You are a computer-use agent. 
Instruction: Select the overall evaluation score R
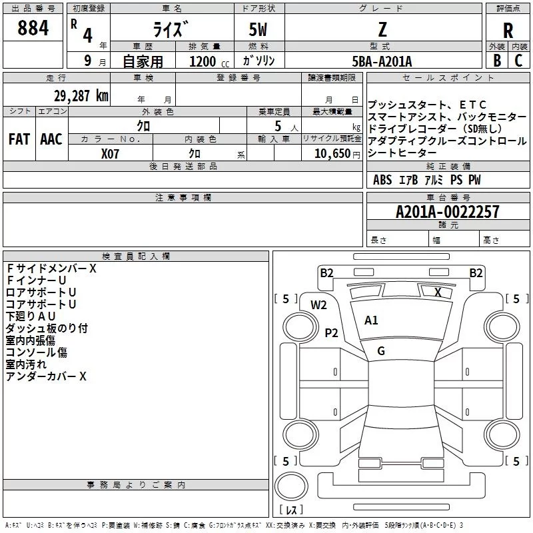(508, 30)
